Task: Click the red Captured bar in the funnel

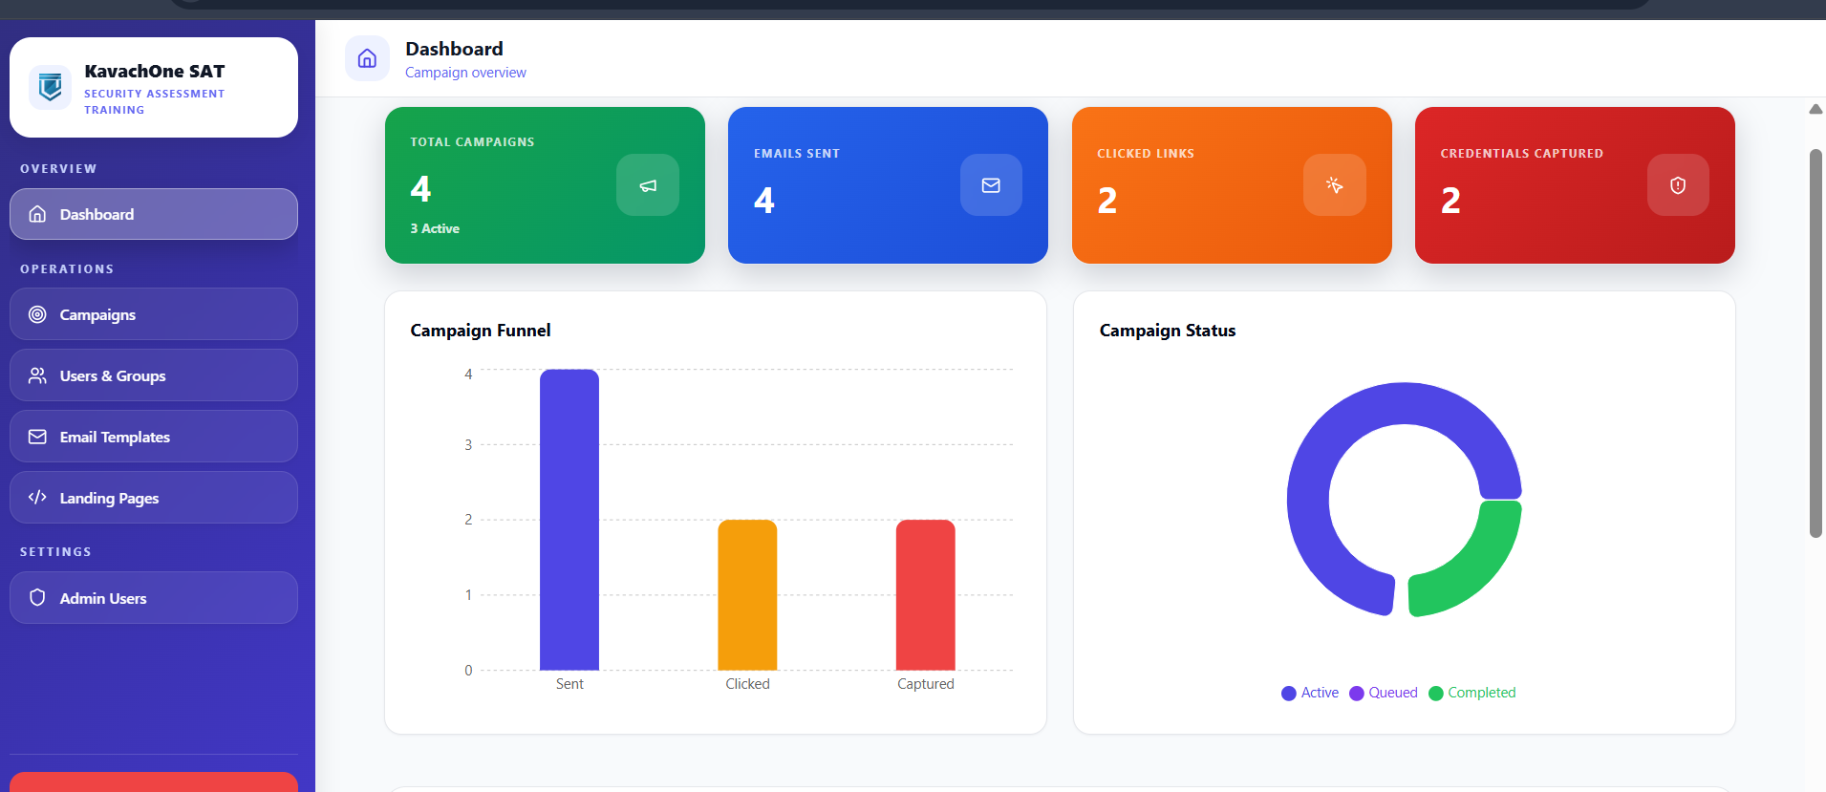Action: (925, 594)
